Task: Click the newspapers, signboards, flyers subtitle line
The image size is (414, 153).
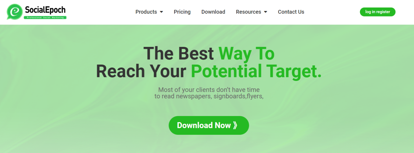Action: tap(209, 96)
